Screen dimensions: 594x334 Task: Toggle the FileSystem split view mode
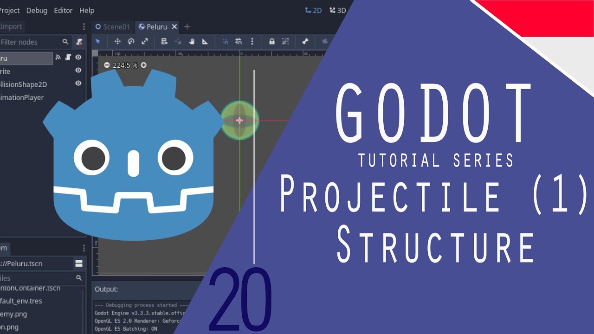[79, 263]
